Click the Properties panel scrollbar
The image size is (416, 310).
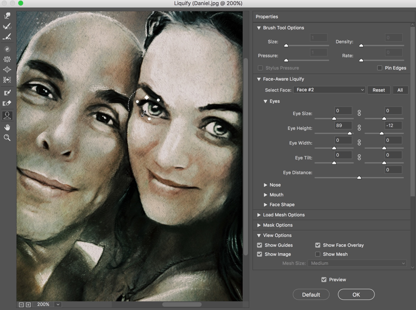click(412, 112)
